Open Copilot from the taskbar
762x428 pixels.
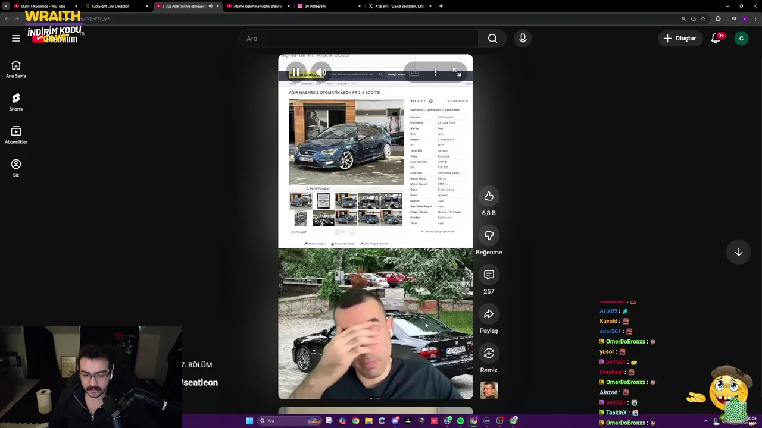click(x=342, y=421)
